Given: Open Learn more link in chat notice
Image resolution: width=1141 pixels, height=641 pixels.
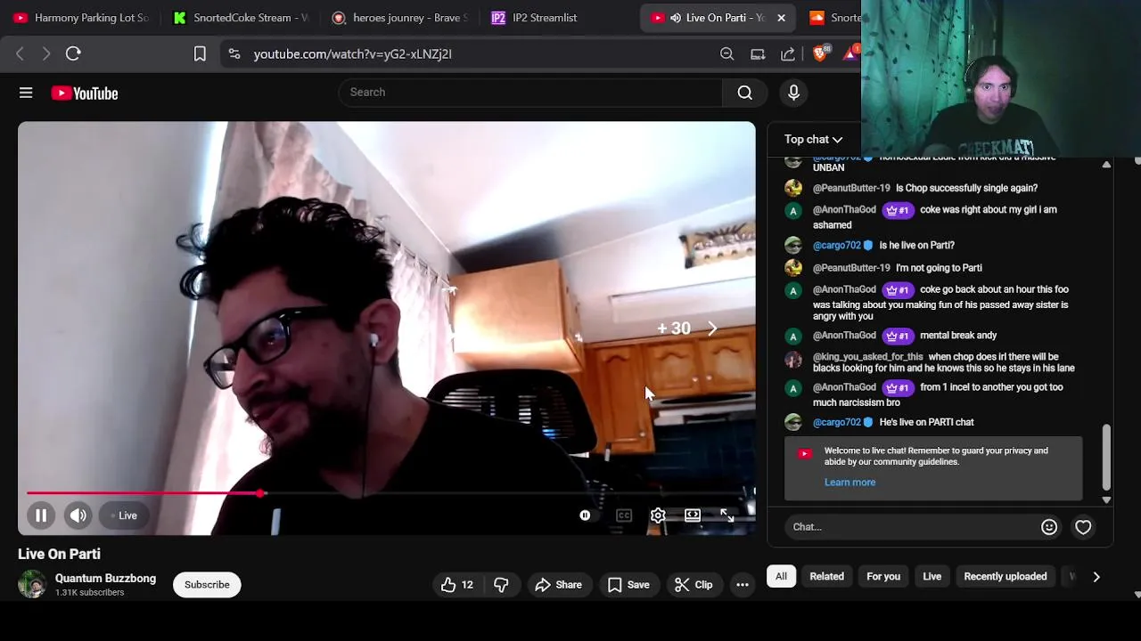Looking at the screenshot, I should pyautogui.click(x=850, y=483).
